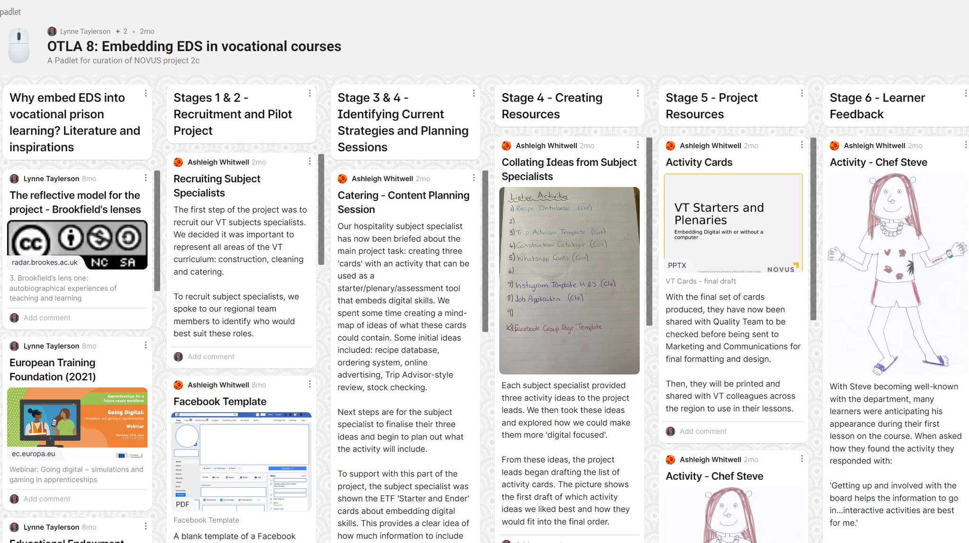This screenshot has width=969, height=543.
Task: Open the radar.brookes.ac.uk Creative Commons link
Action: [78, 245]
